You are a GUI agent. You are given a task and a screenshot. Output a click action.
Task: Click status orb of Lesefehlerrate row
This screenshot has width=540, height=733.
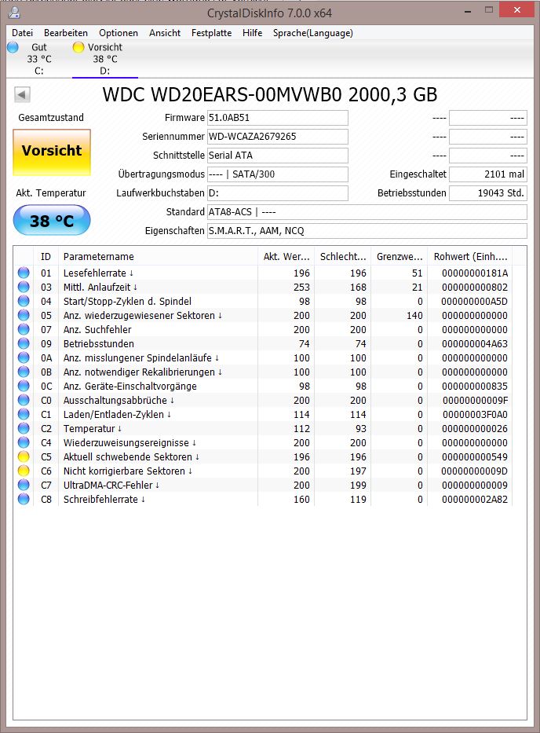coord(24,273)
